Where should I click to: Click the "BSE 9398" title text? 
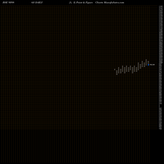tap(9, 3)
